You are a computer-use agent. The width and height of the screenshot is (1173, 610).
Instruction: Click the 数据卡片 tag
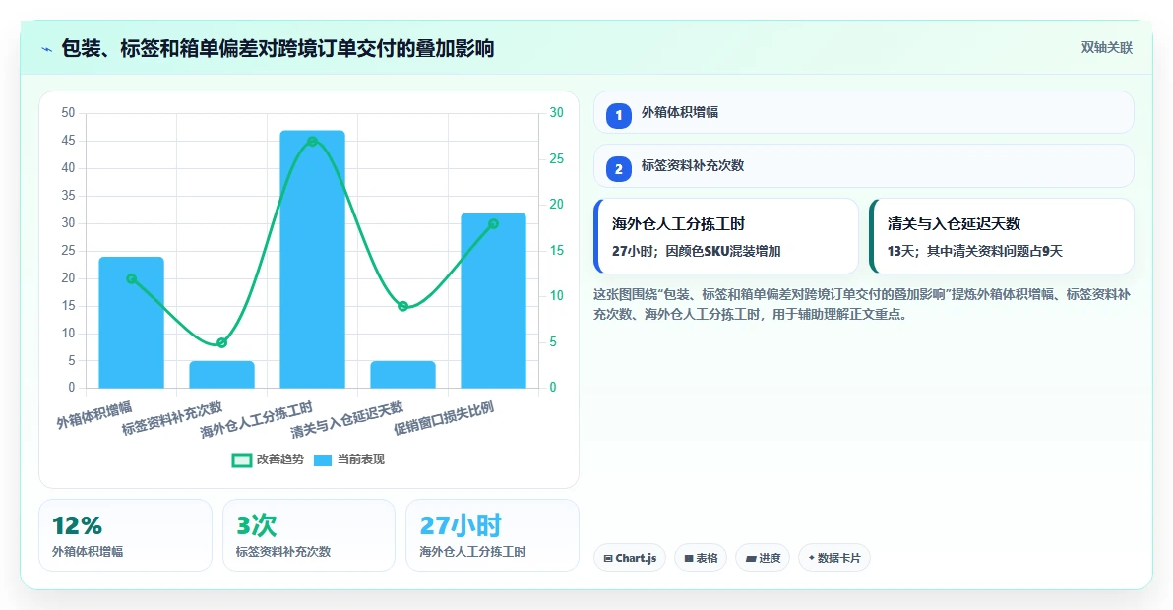(x=834, y=558)
